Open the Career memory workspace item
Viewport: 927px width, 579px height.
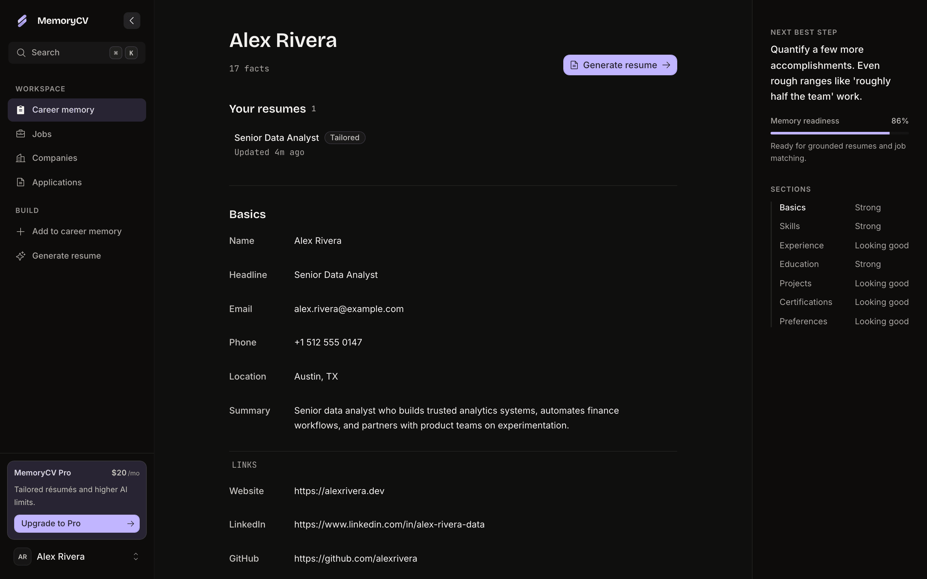[77, 110]
